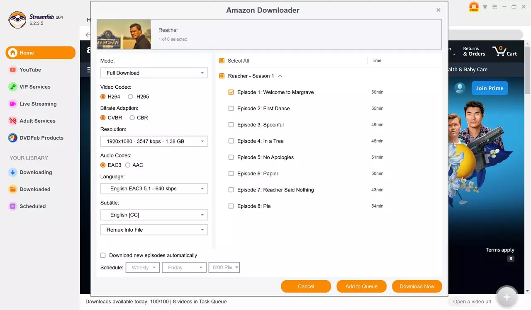Open Adult Services sidebar entry

(37, 121)
